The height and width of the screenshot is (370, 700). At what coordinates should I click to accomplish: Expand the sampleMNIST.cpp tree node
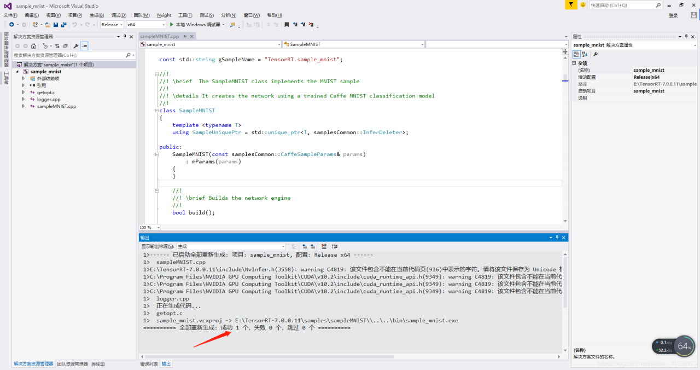click(24, 106)
